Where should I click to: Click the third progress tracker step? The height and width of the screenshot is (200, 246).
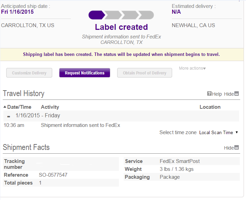[130, 15]
